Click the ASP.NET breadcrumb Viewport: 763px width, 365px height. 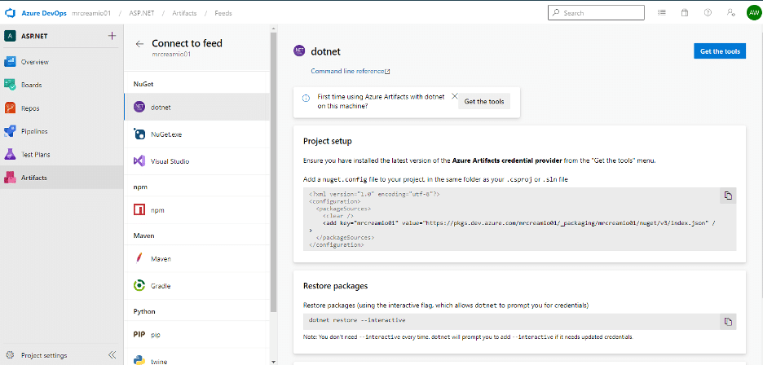142,13
